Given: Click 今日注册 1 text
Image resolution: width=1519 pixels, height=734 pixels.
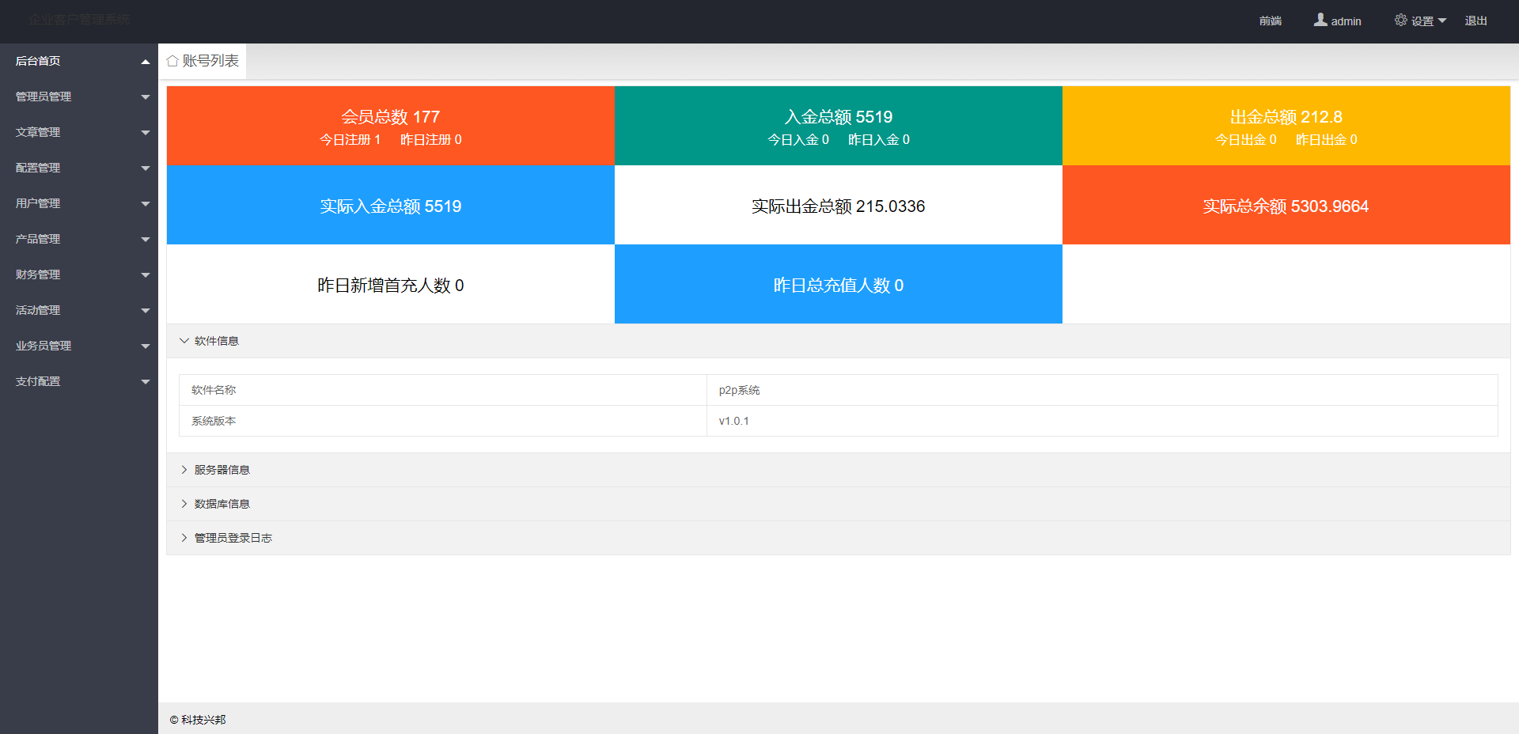Looking at the screenshot, I should pos(350,140).
